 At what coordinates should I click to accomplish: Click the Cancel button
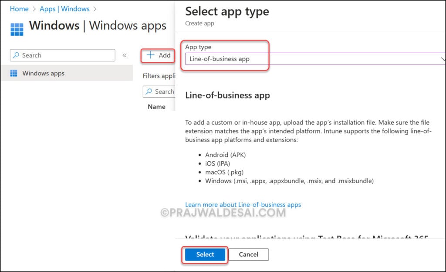coord(249,255)
